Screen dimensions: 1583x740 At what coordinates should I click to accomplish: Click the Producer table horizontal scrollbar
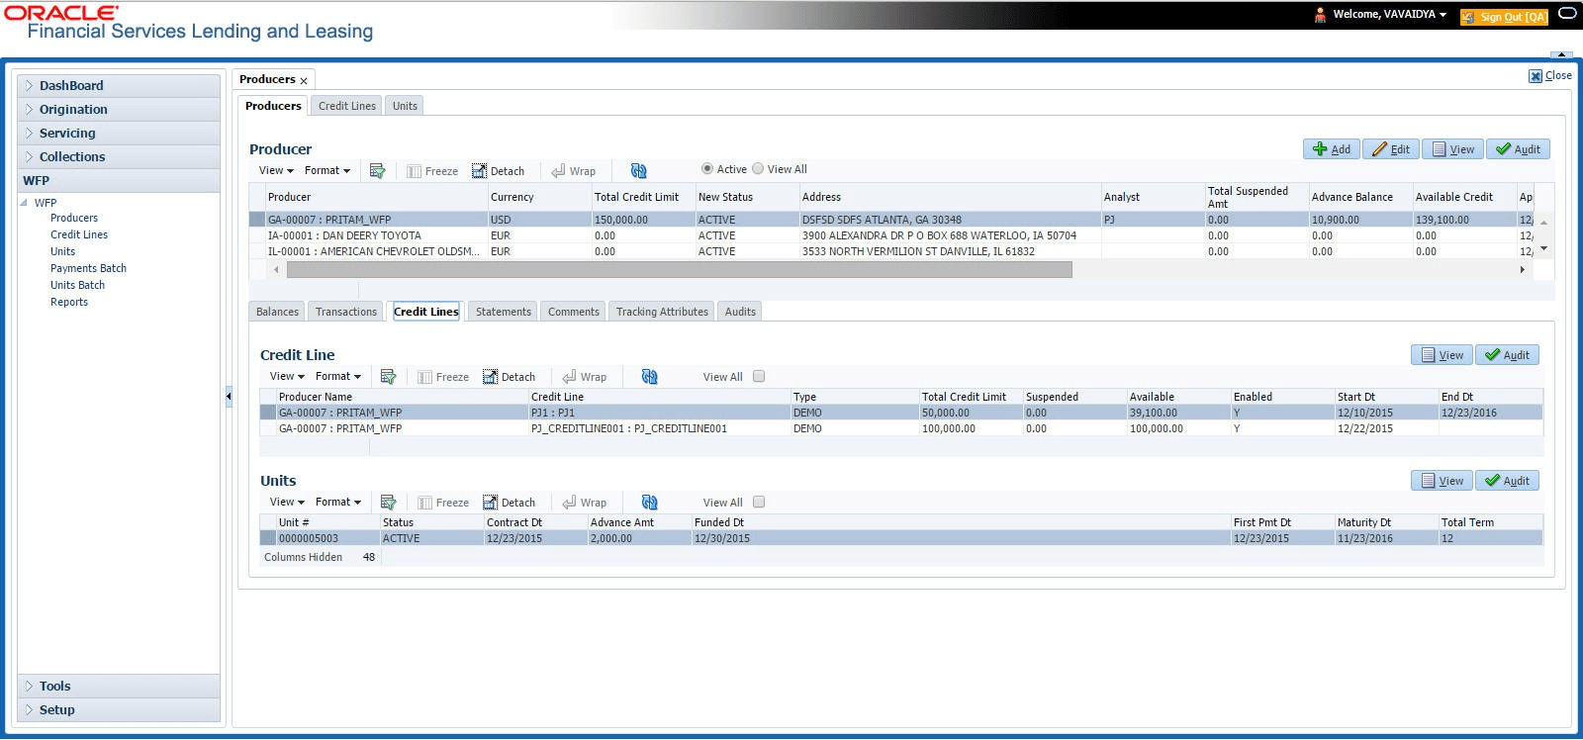[679, 269]
